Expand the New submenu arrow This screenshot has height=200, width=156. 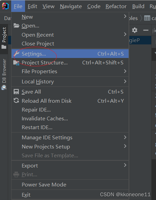[125, 16]
